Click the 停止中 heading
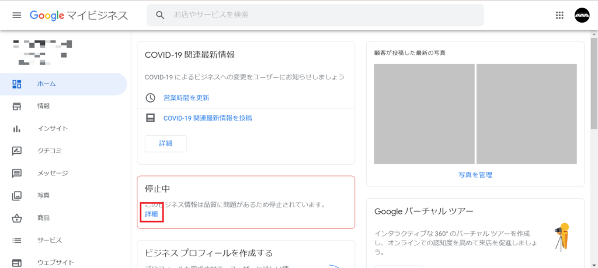The image size is (598, 268). (x=157, y=189)
